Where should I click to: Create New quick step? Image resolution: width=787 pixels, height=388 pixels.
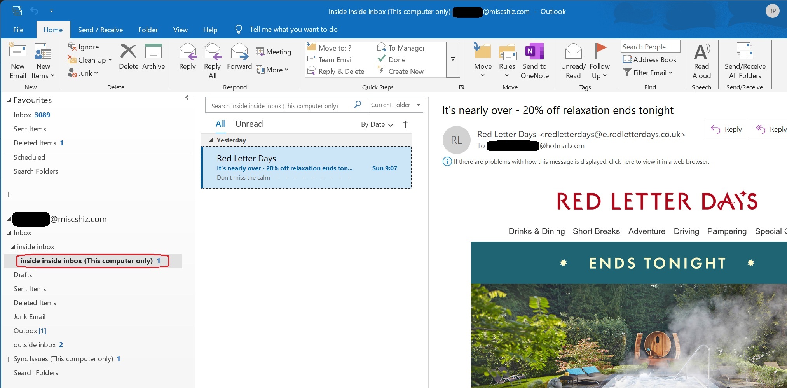click(400, 71)
